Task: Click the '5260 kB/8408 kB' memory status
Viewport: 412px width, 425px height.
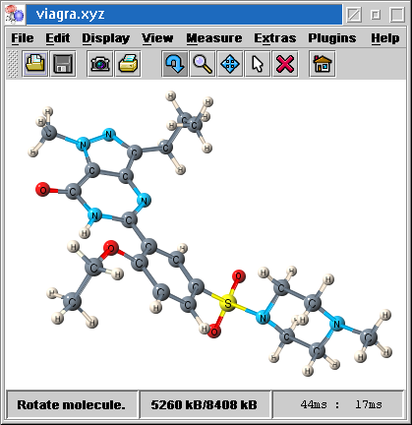Action: pos(204,404)
